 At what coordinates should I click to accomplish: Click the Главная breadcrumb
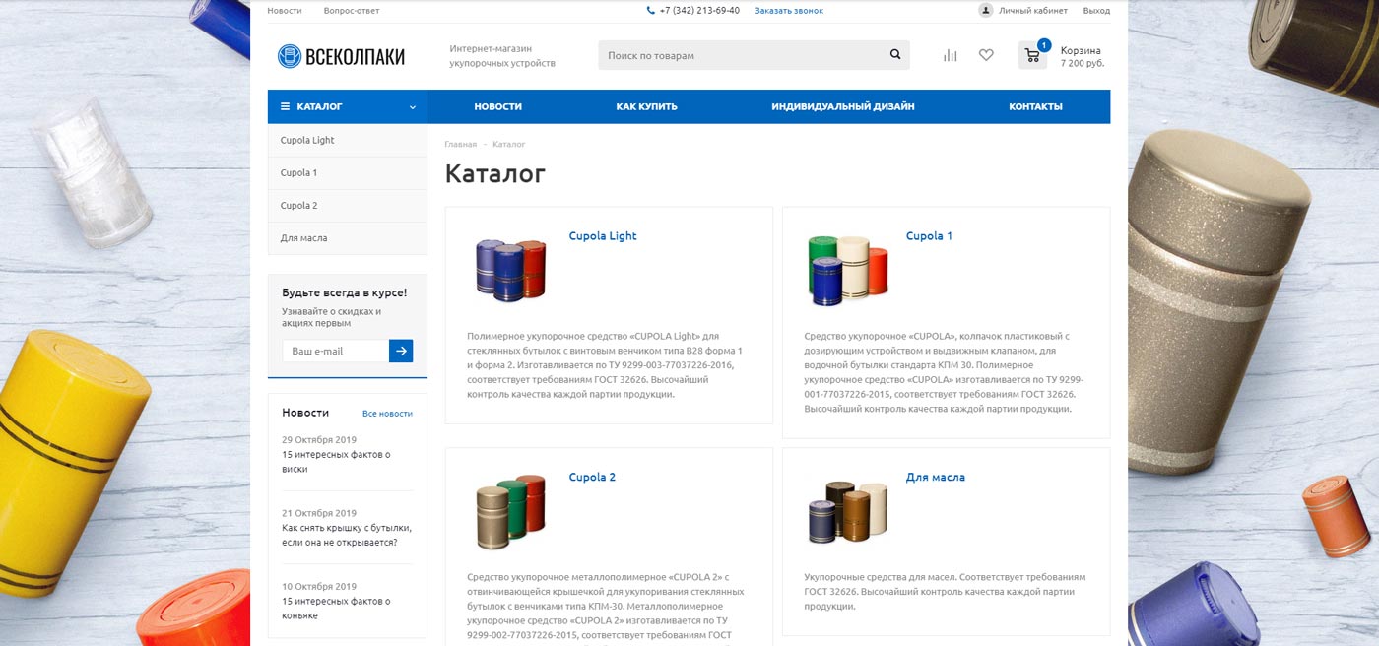click(x=461, y=145)
